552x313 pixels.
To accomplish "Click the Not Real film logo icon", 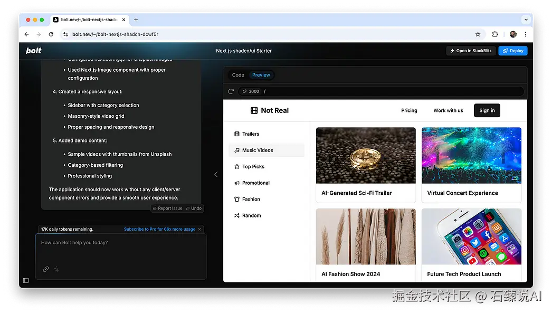I will click(x=254, y=110).
